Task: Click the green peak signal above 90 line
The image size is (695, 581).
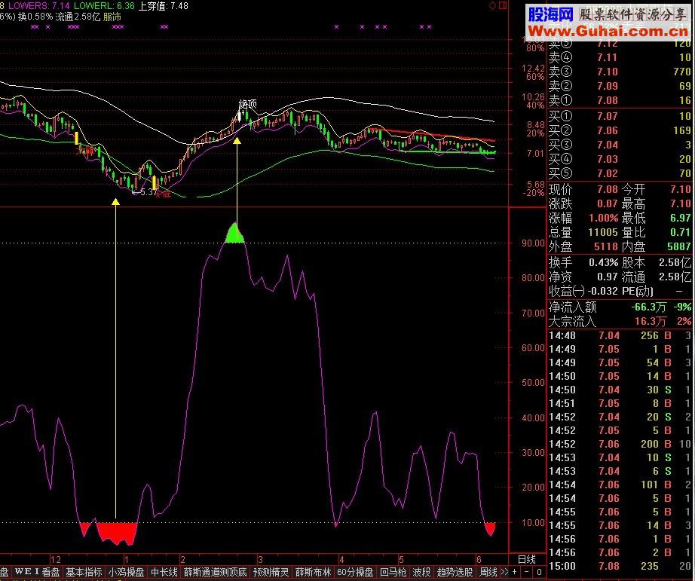Action: pyautogui.click(x=234, y=233)
